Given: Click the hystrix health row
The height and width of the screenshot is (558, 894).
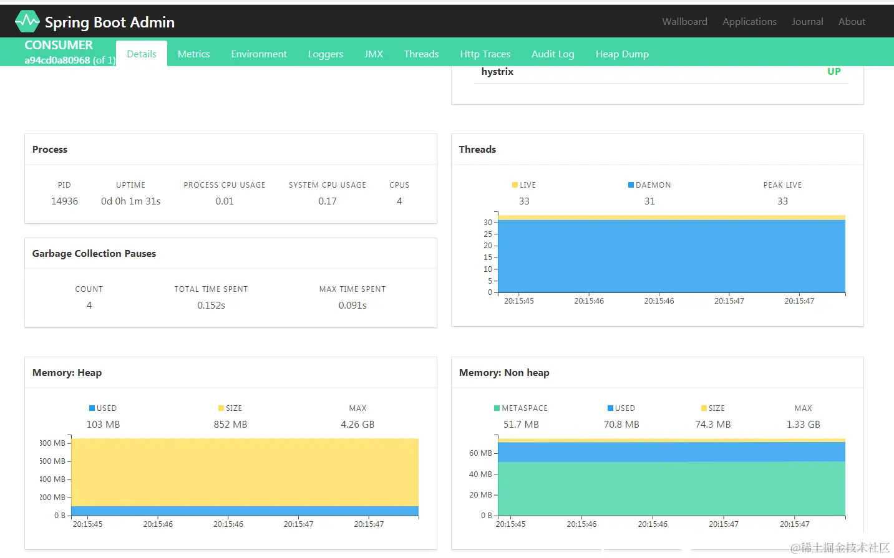Looking at the screenshot, I should coord(661,72).
